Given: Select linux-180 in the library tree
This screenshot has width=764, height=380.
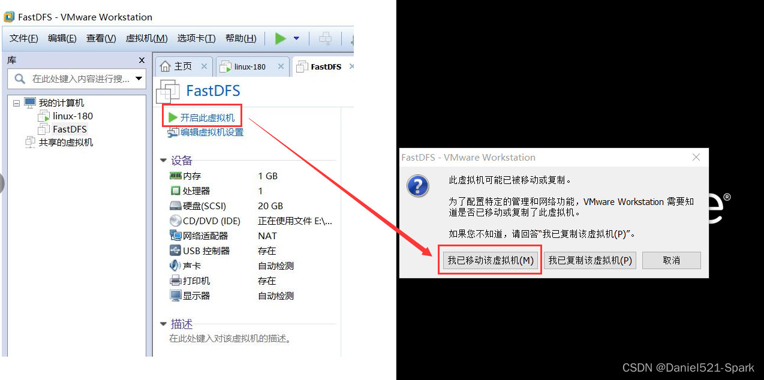Looking at the screenshot, I should click(x=73, y=116).
